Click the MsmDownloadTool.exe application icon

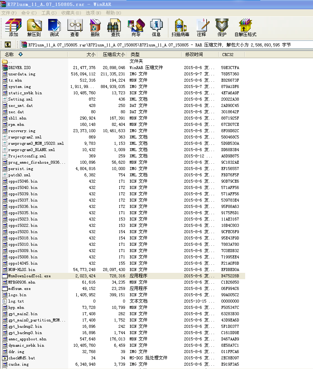coord(5,276)
